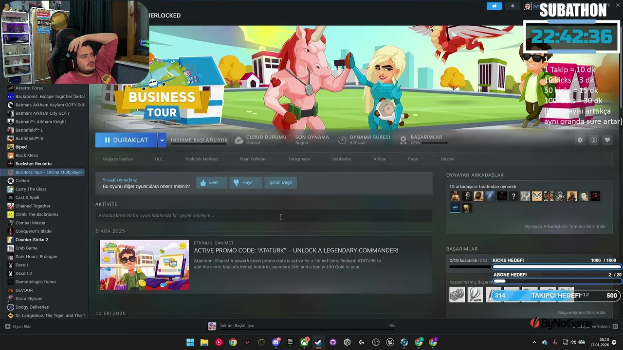Open the question-mark friend avatar
The width and height of the screenshot is (623, 350).
(513, 196)
